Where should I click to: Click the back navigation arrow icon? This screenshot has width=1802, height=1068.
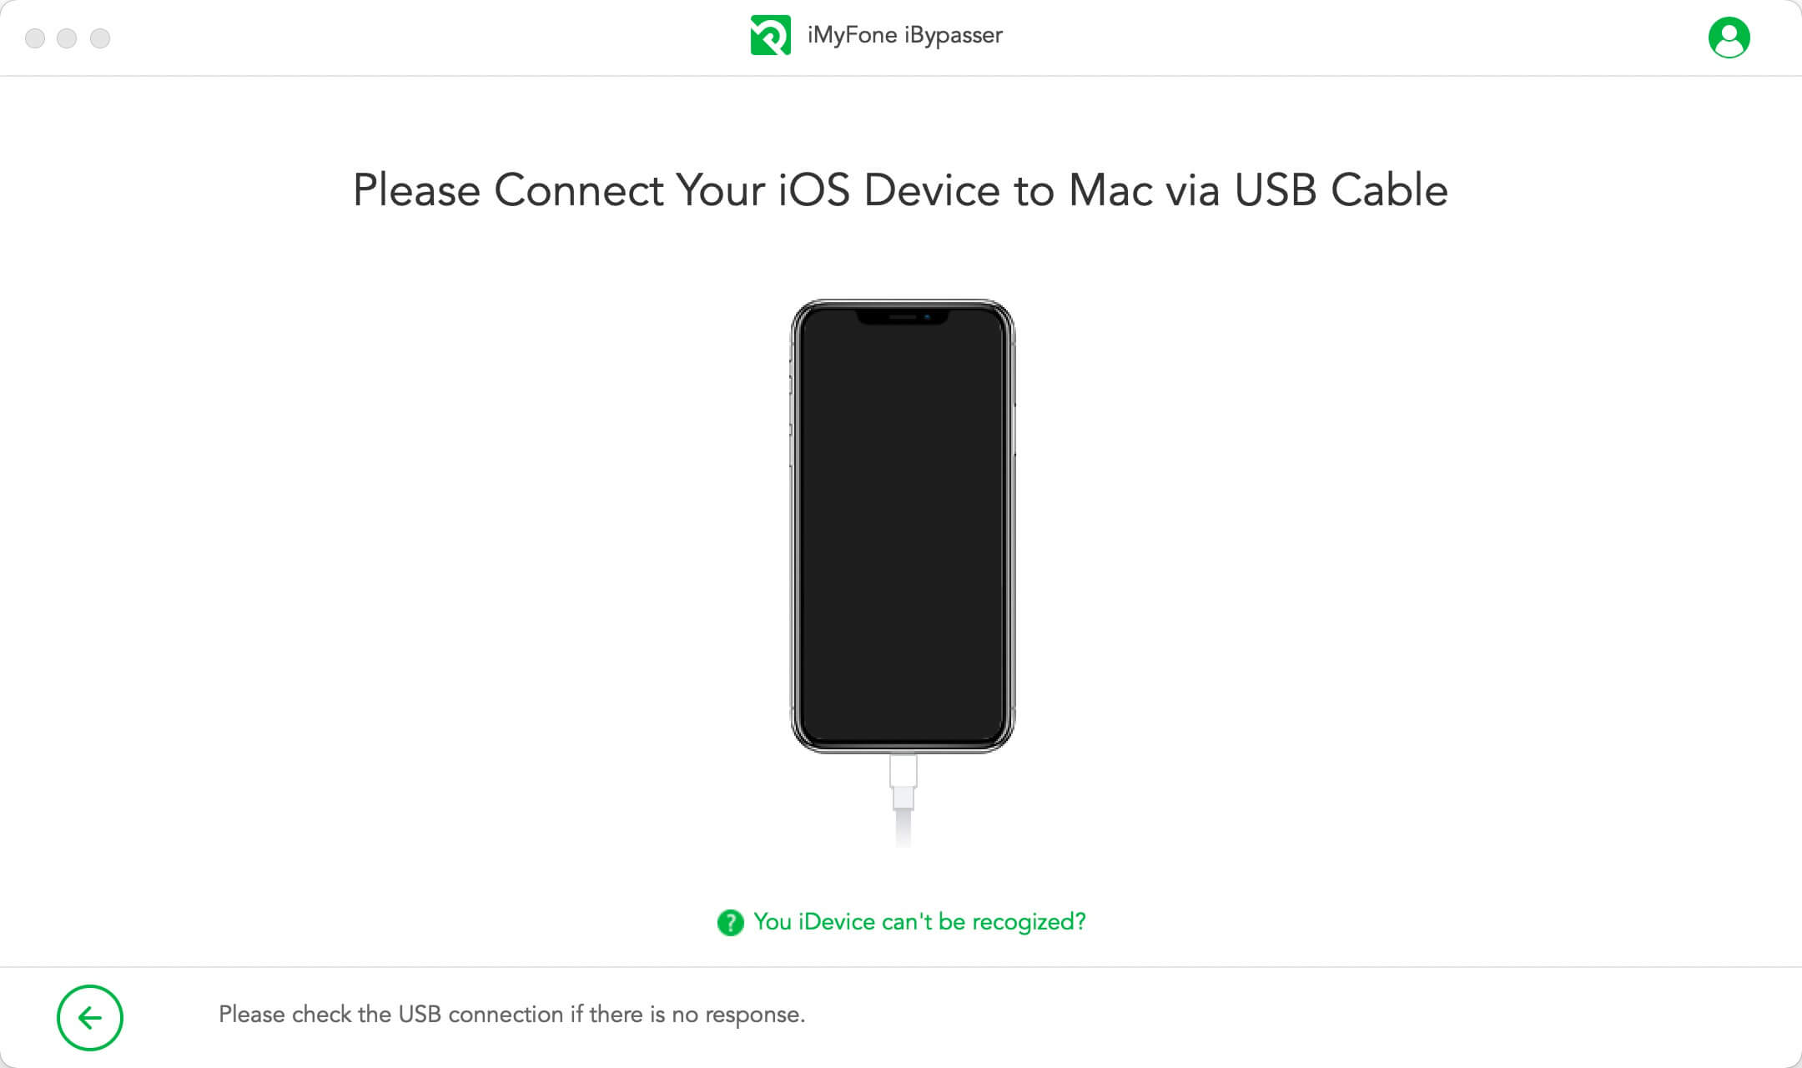point(90,1015)
